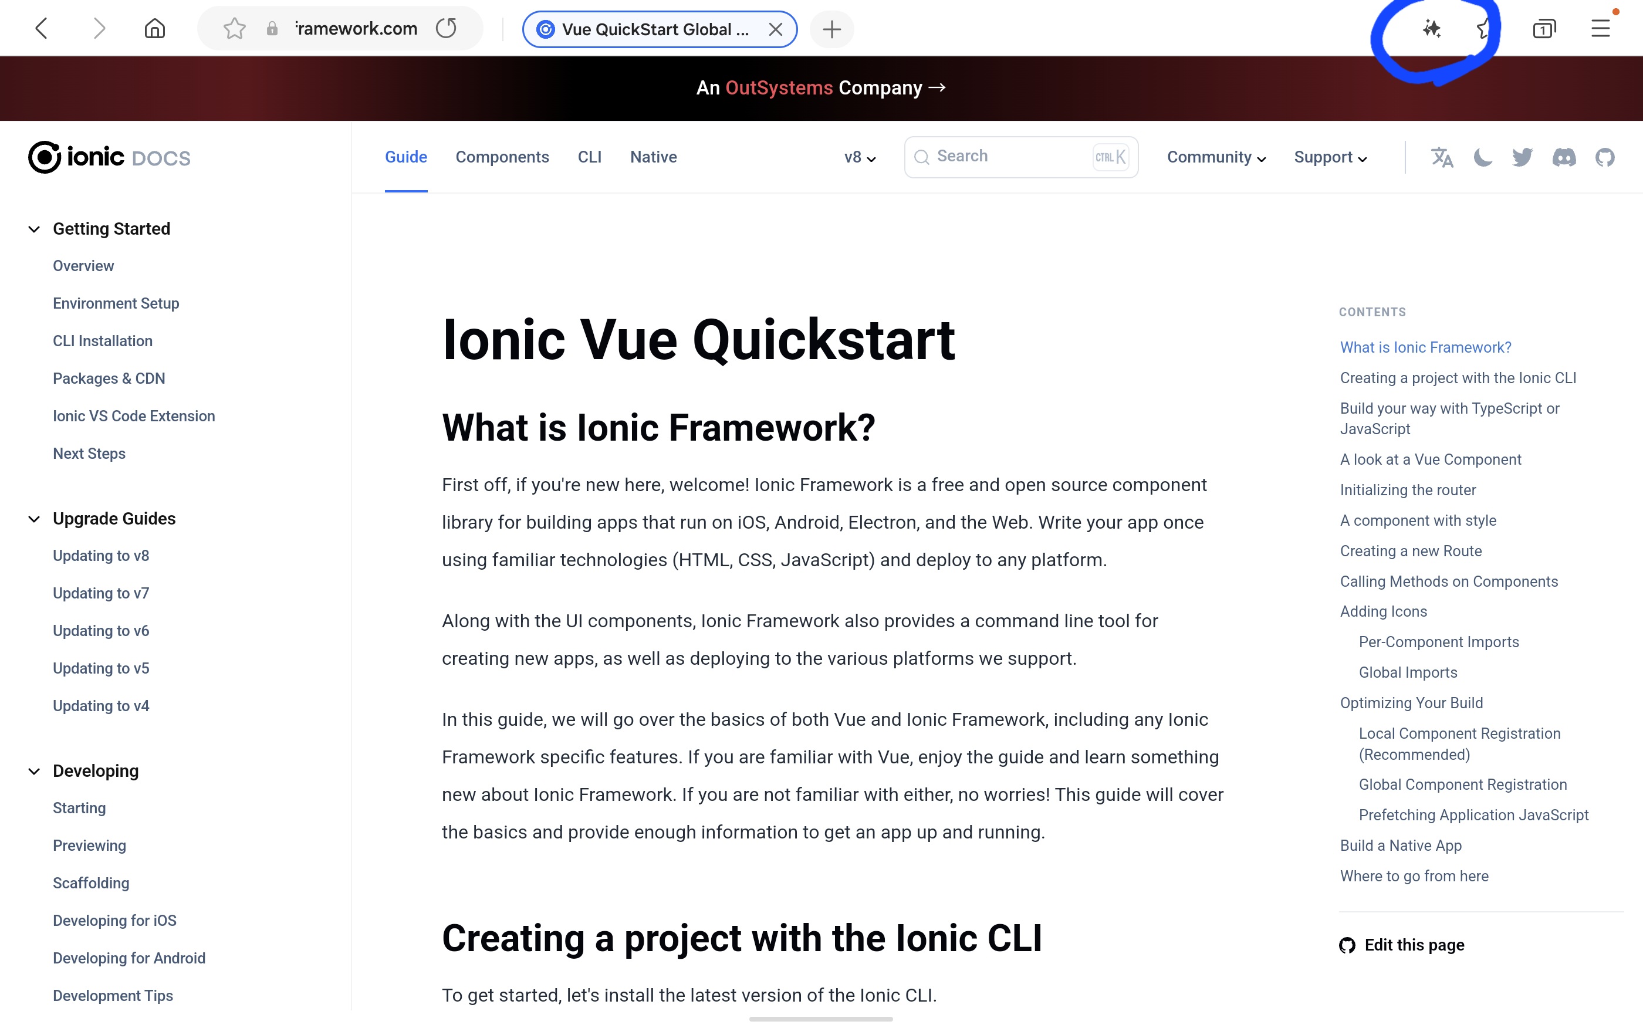
Task: Jump to Adding Icons section
Action: coord(1383,612)
